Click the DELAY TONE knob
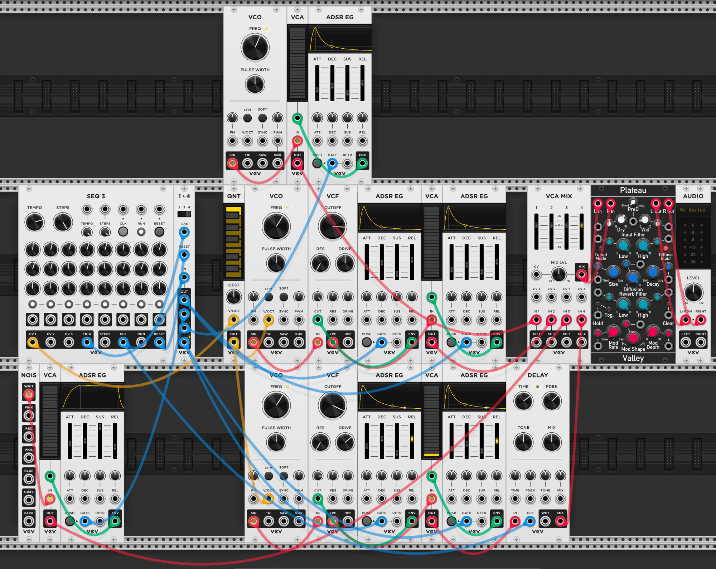716x569 pixels. [523, 442]
